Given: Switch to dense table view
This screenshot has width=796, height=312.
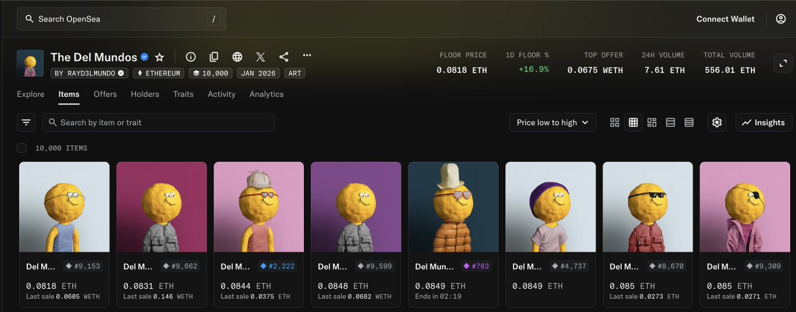Looking at the screenshot, I should click(x=689, y=123).
